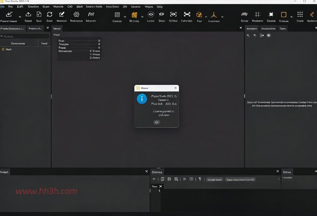
Task: Click the plus icon in script toolbar
Action: point(154,179)
